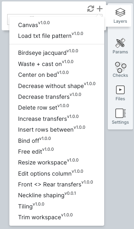The height and width of the screenshot is (229, 134).
Task: Click the plus add-layer icon
Action: tap(100, 9)
